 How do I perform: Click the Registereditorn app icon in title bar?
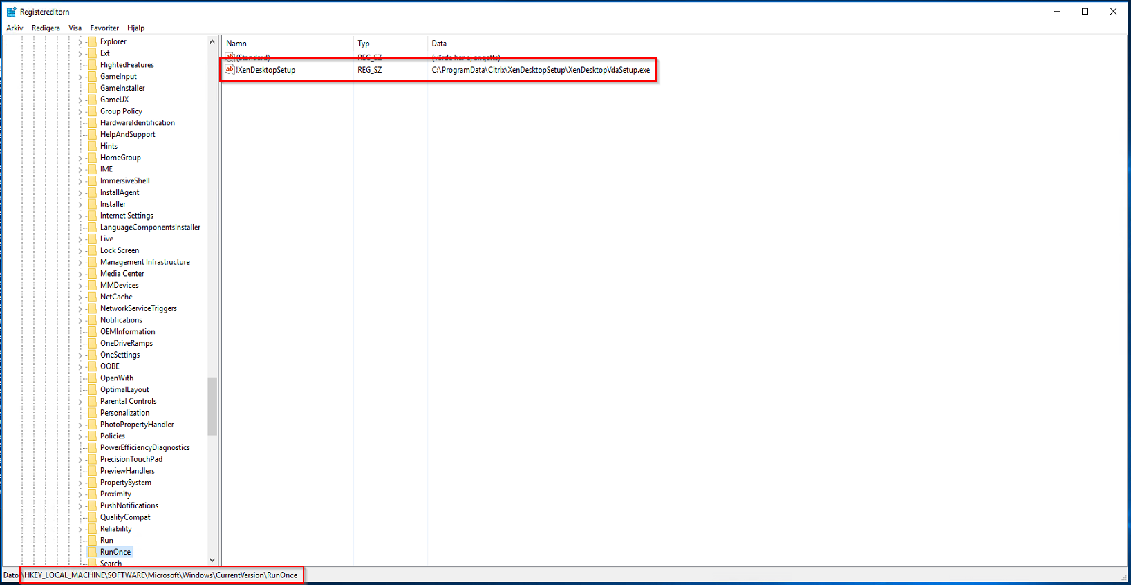11,12
